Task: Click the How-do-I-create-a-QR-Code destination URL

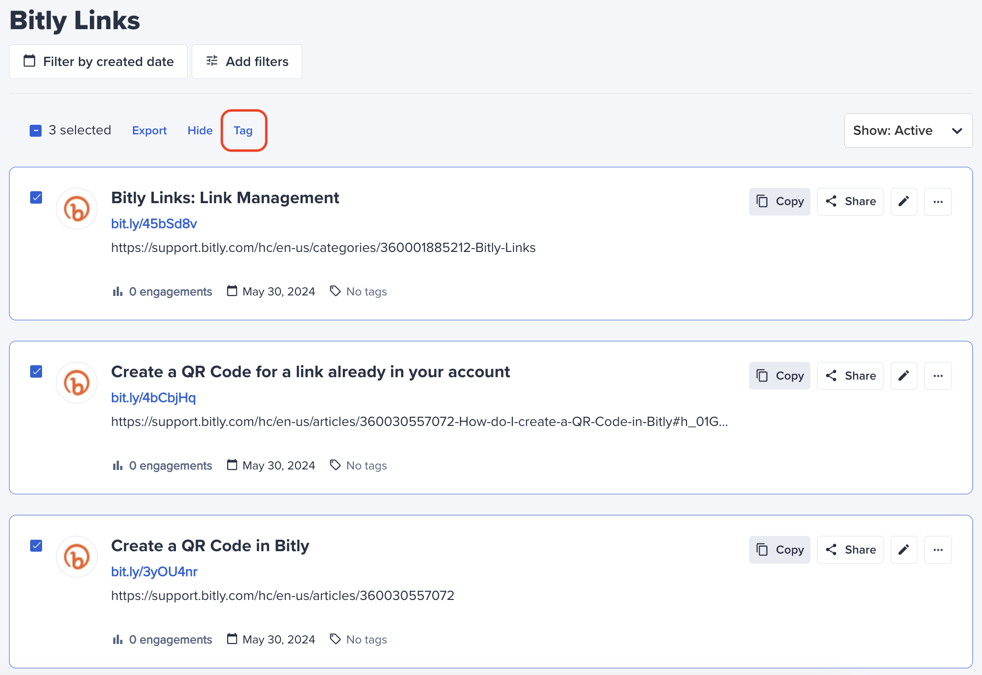Action: coord(419,422)
